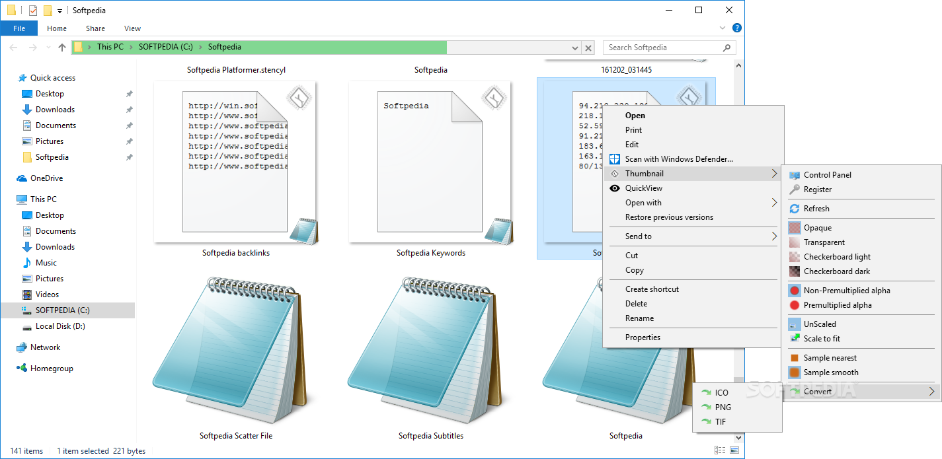Viewport: 942px width, 459px height.
Task: Choose Print from context menu
Action: point(693,130)
